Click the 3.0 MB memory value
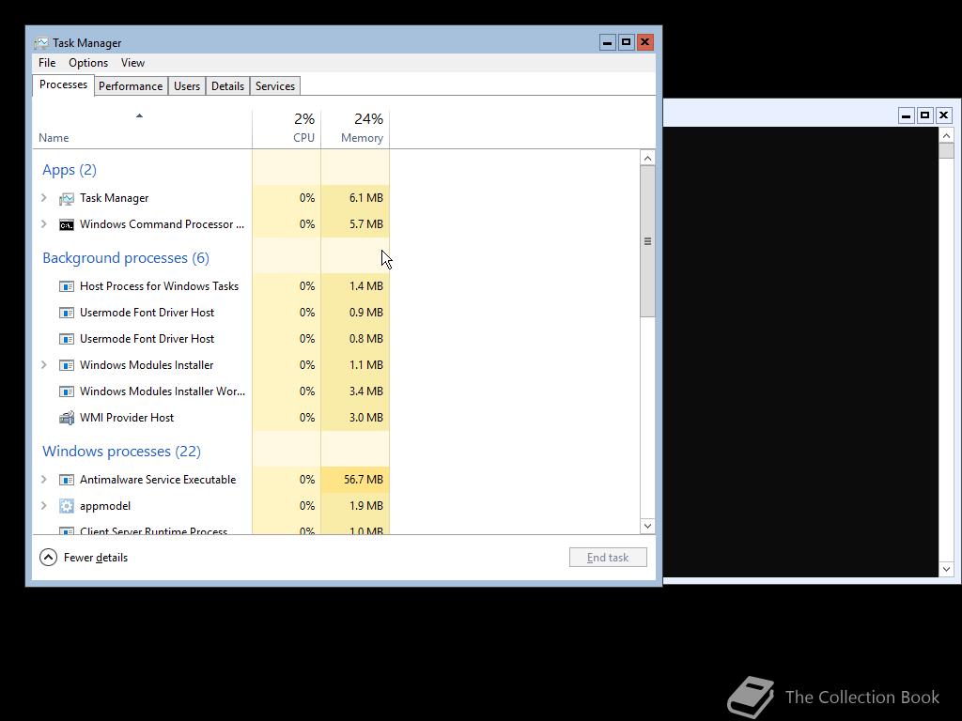 pos(366,418)
